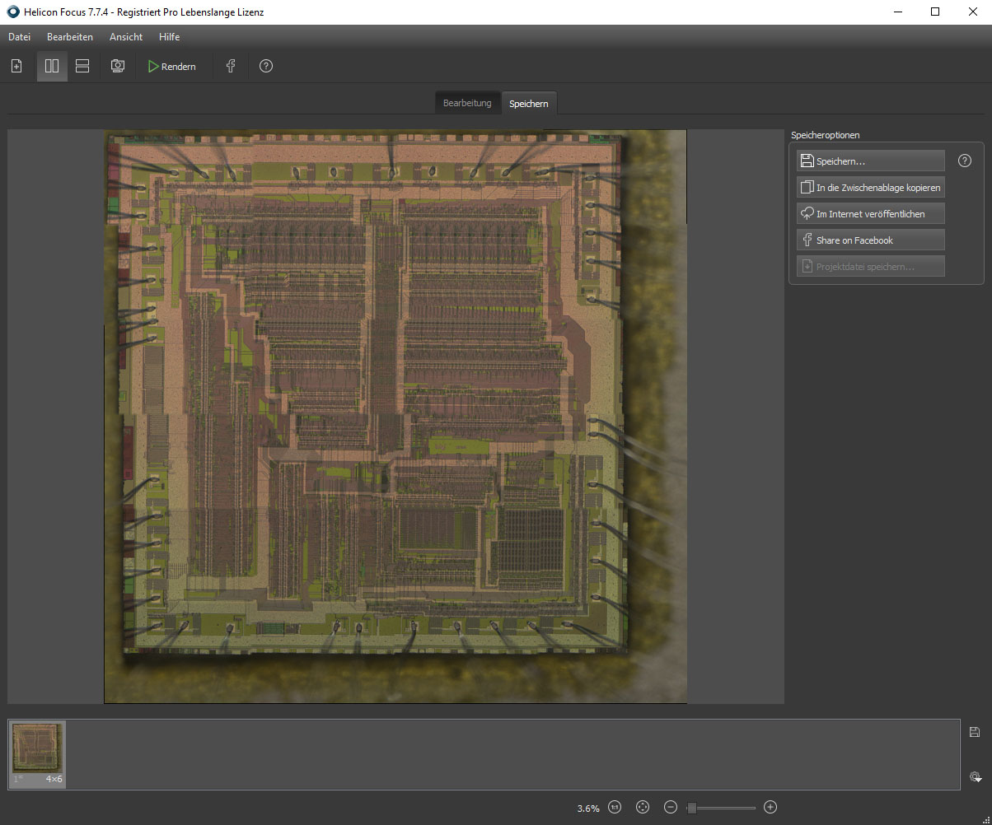
Task: Click Im Internet veröffentlichen button
Action: coord(870,214)
